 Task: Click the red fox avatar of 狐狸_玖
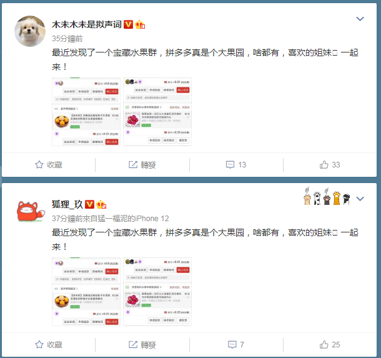pos(31,211)
